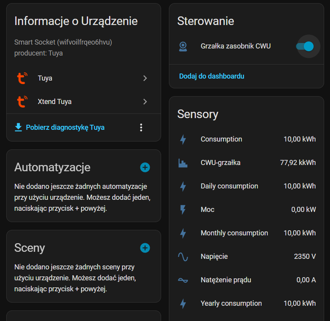Click the Napięcie sine wave icon
This screenshot has width=330, height=321.
pos(183,256)
